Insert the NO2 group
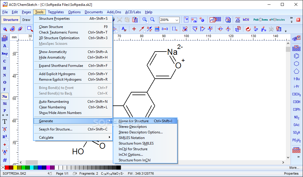The width and height of the screenshot is (303, 177). pyautogui.click(x=297, y=117)
